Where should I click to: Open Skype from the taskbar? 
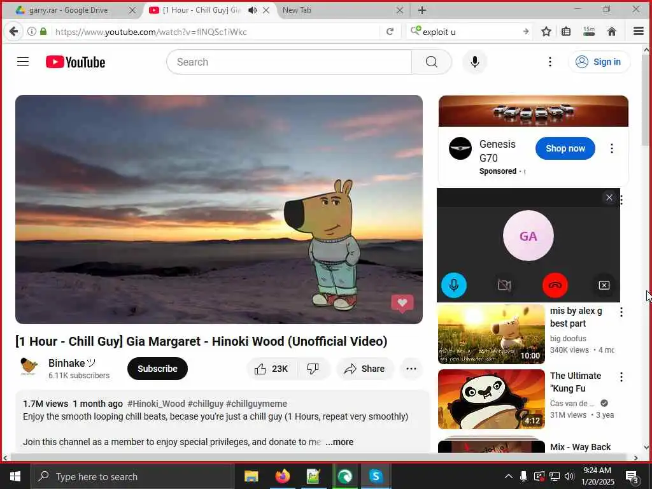pyautogui.click(x=376, y=476)
